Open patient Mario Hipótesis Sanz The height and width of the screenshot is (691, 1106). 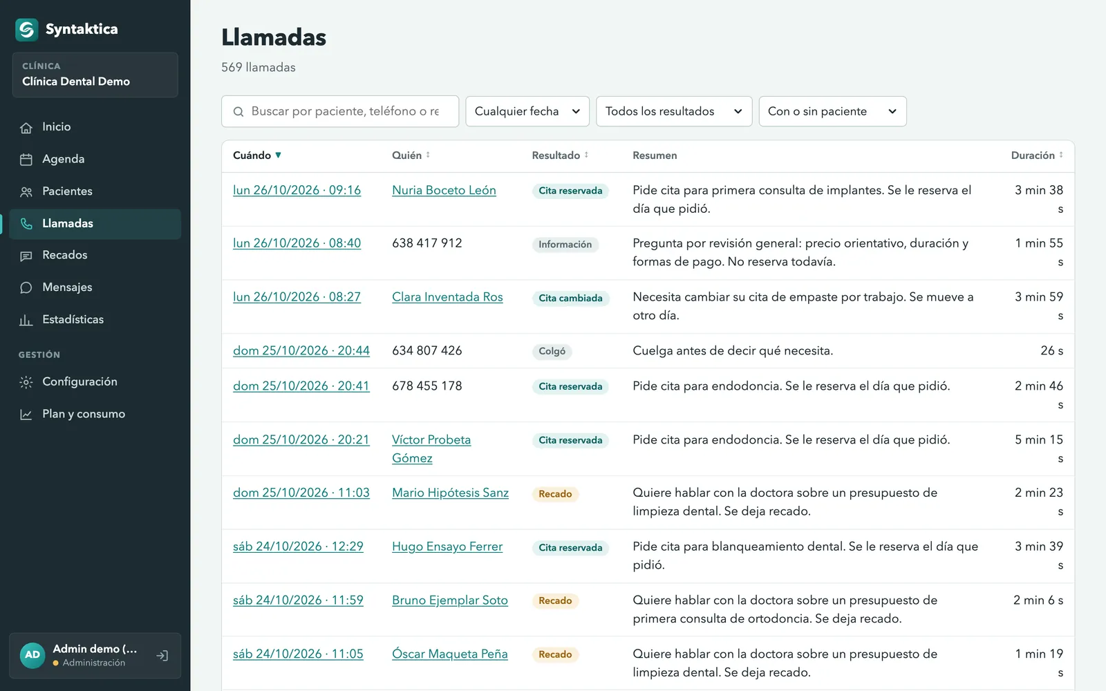tap(450, 493)
